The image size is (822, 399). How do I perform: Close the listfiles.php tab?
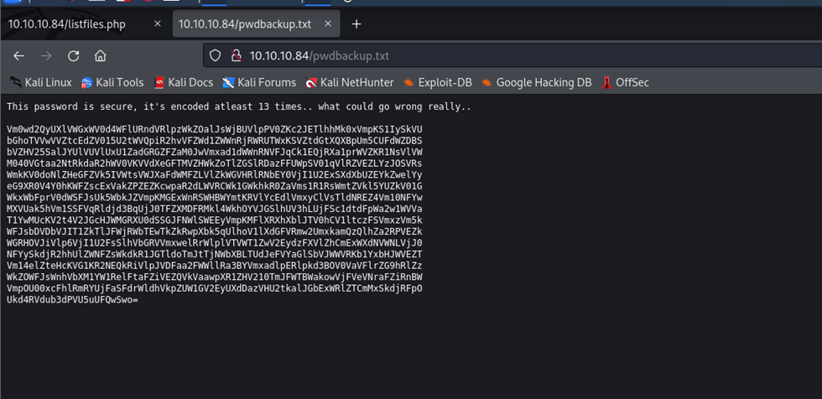[x=157, y=24]
